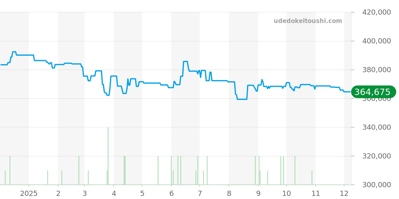Click the 380,000 price axis label

pyautogui.click(x=376, y=70)
